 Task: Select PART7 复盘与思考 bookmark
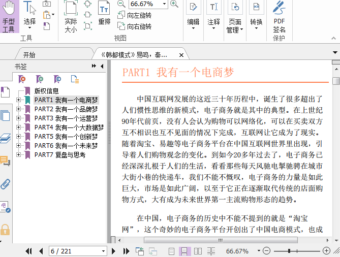pos(60,155)
